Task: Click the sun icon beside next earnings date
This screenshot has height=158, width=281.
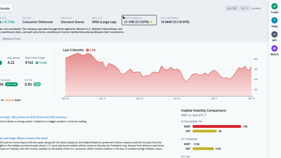Action: 151,22
